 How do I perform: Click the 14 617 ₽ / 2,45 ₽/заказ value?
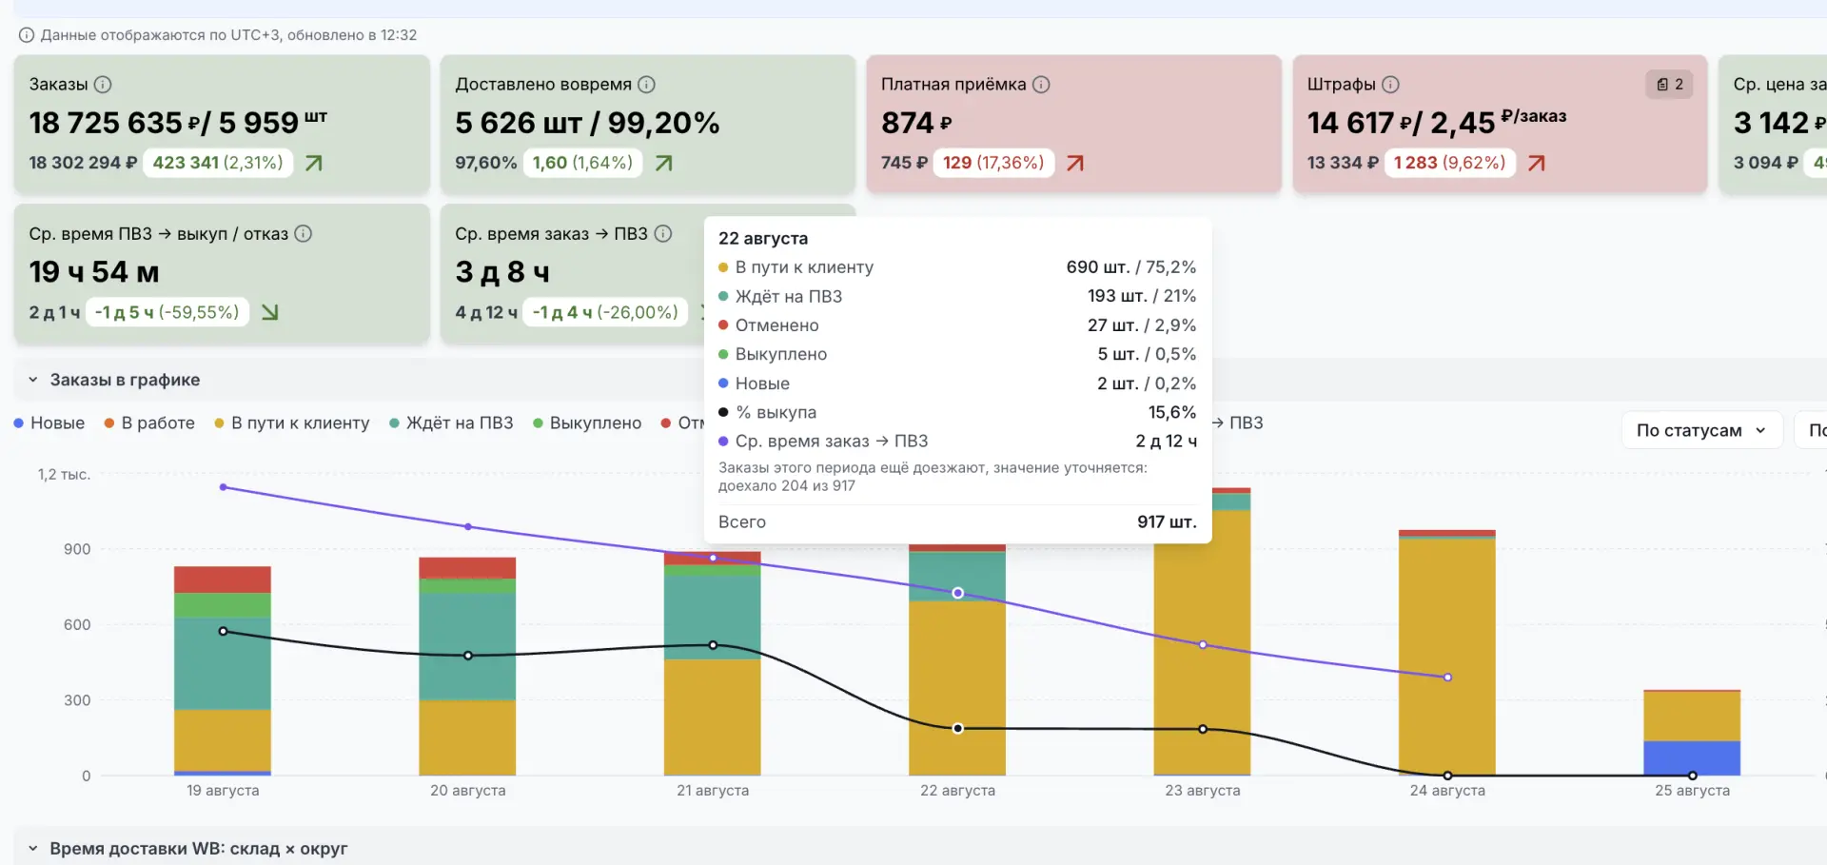click(1437, 123)
